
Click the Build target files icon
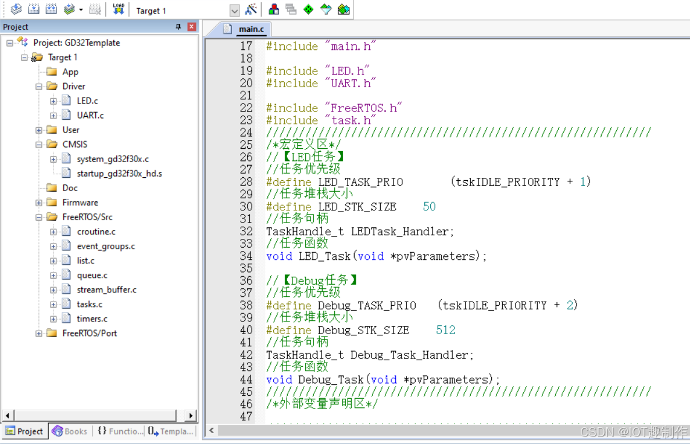[x=34, y=9]
